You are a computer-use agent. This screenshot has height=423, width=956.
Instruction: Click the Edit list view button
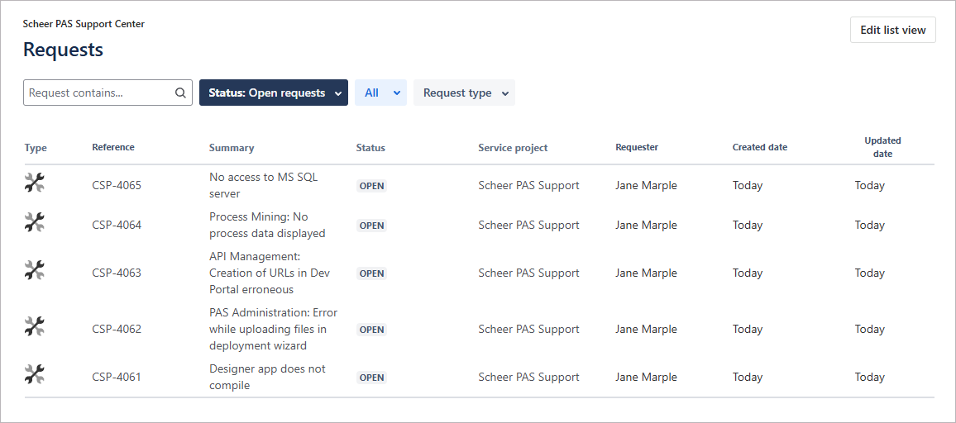[892, 30]
